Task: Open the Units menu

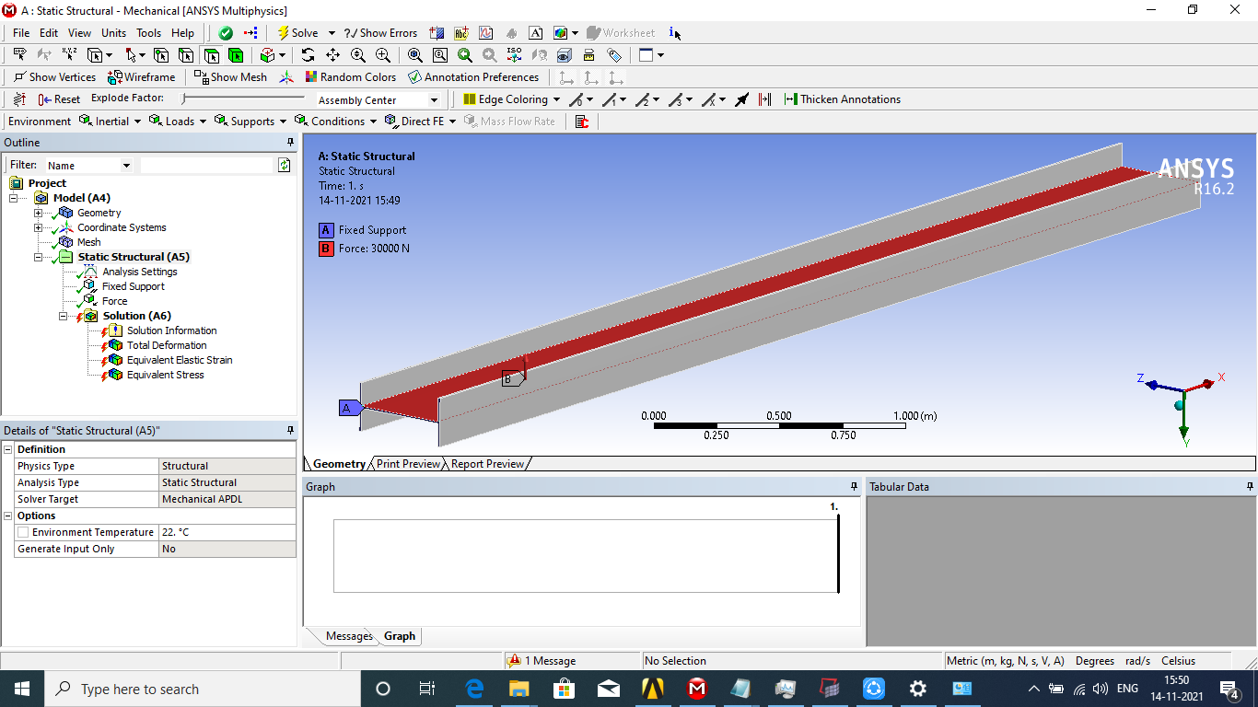Action: (113, 33)
